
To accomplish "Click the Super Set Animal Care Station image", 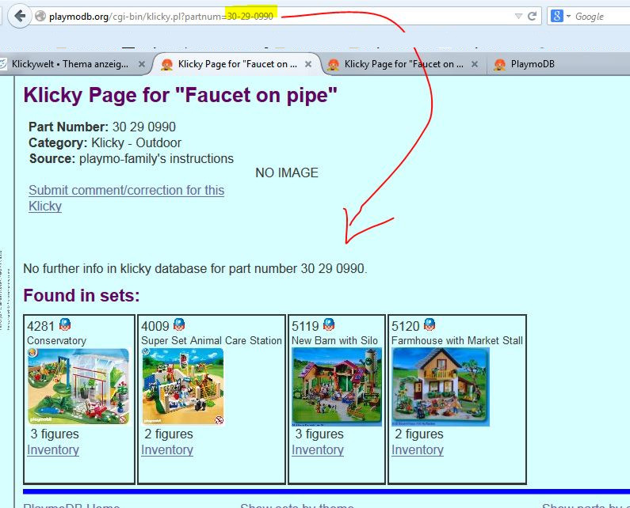I will tap(182, 386).
